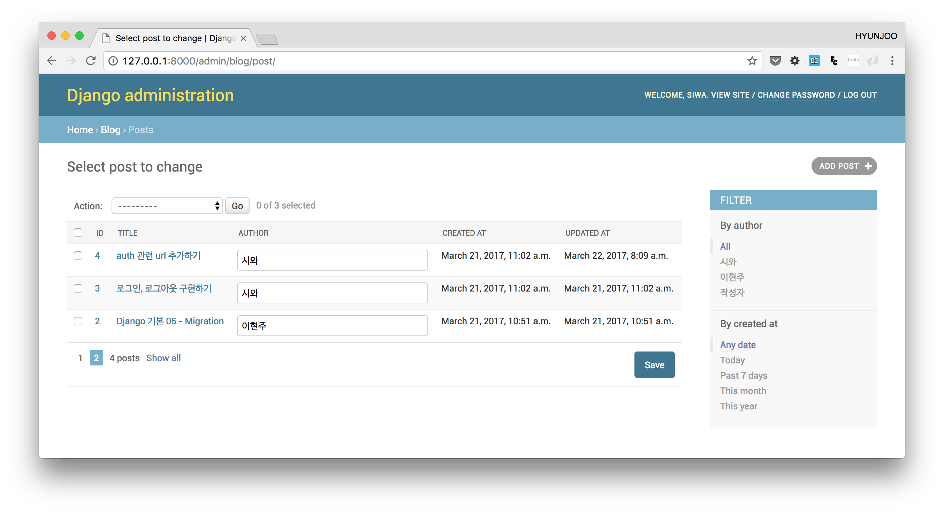Click the Add Post button
Image resolution: width=944 pixels, height=514 pixels.
pos(844,166)
